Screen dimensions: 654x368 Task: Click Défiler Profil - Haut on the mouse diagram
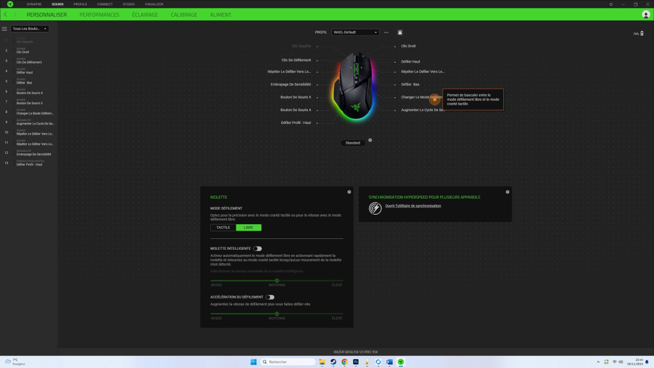296,123
